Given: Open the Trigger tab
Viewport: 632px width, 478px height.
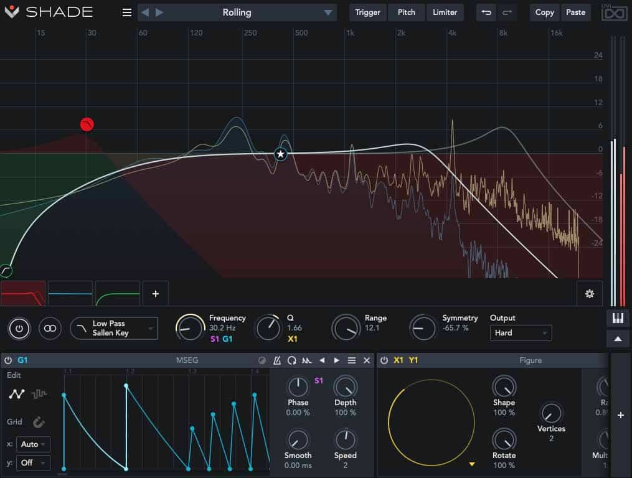Looking at the screenshot, I should [367, 12].
